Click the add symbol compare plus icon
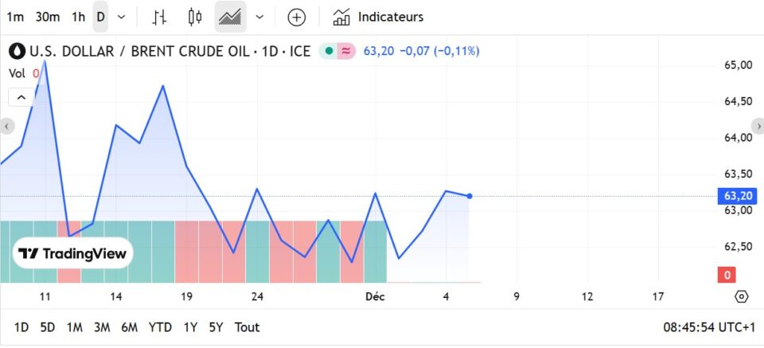This screenshot has width=764, height=348. click(x=296, y=17)
